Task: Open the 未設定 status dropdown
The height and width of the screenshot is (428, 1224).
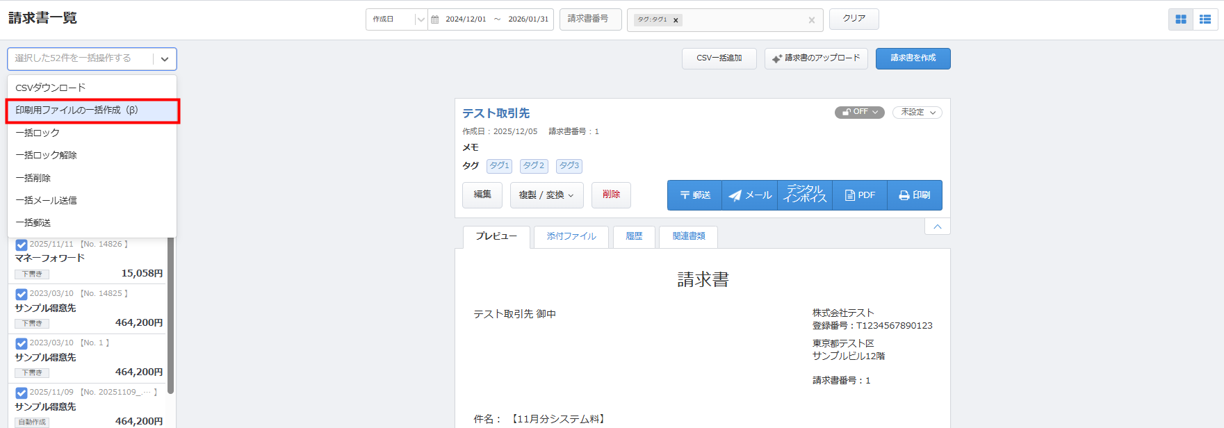Action: coord(917,113)
